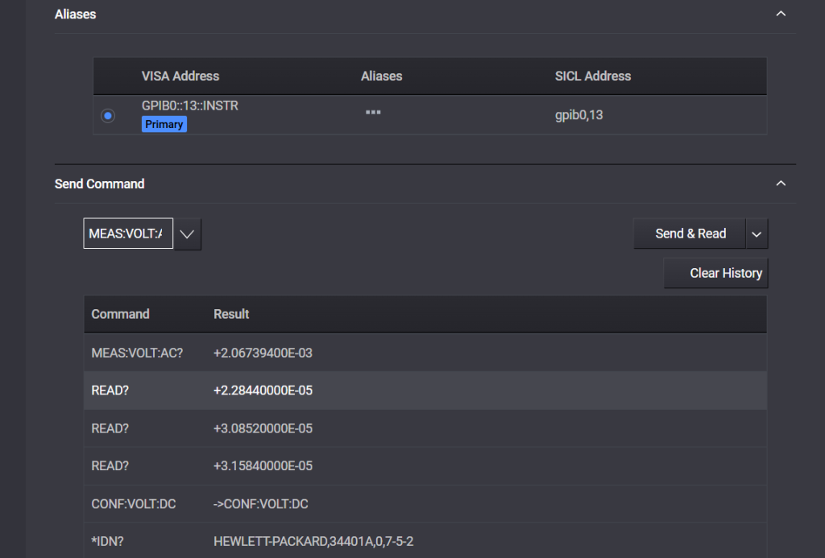Focus the MEAS:VOLT command input field
Screen dimensions: 825x558
pyautogui.click(x=128, y=234)
